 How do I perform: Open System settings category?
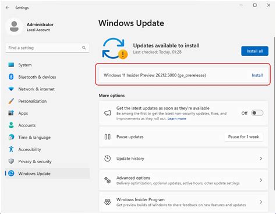click(47, 65)
